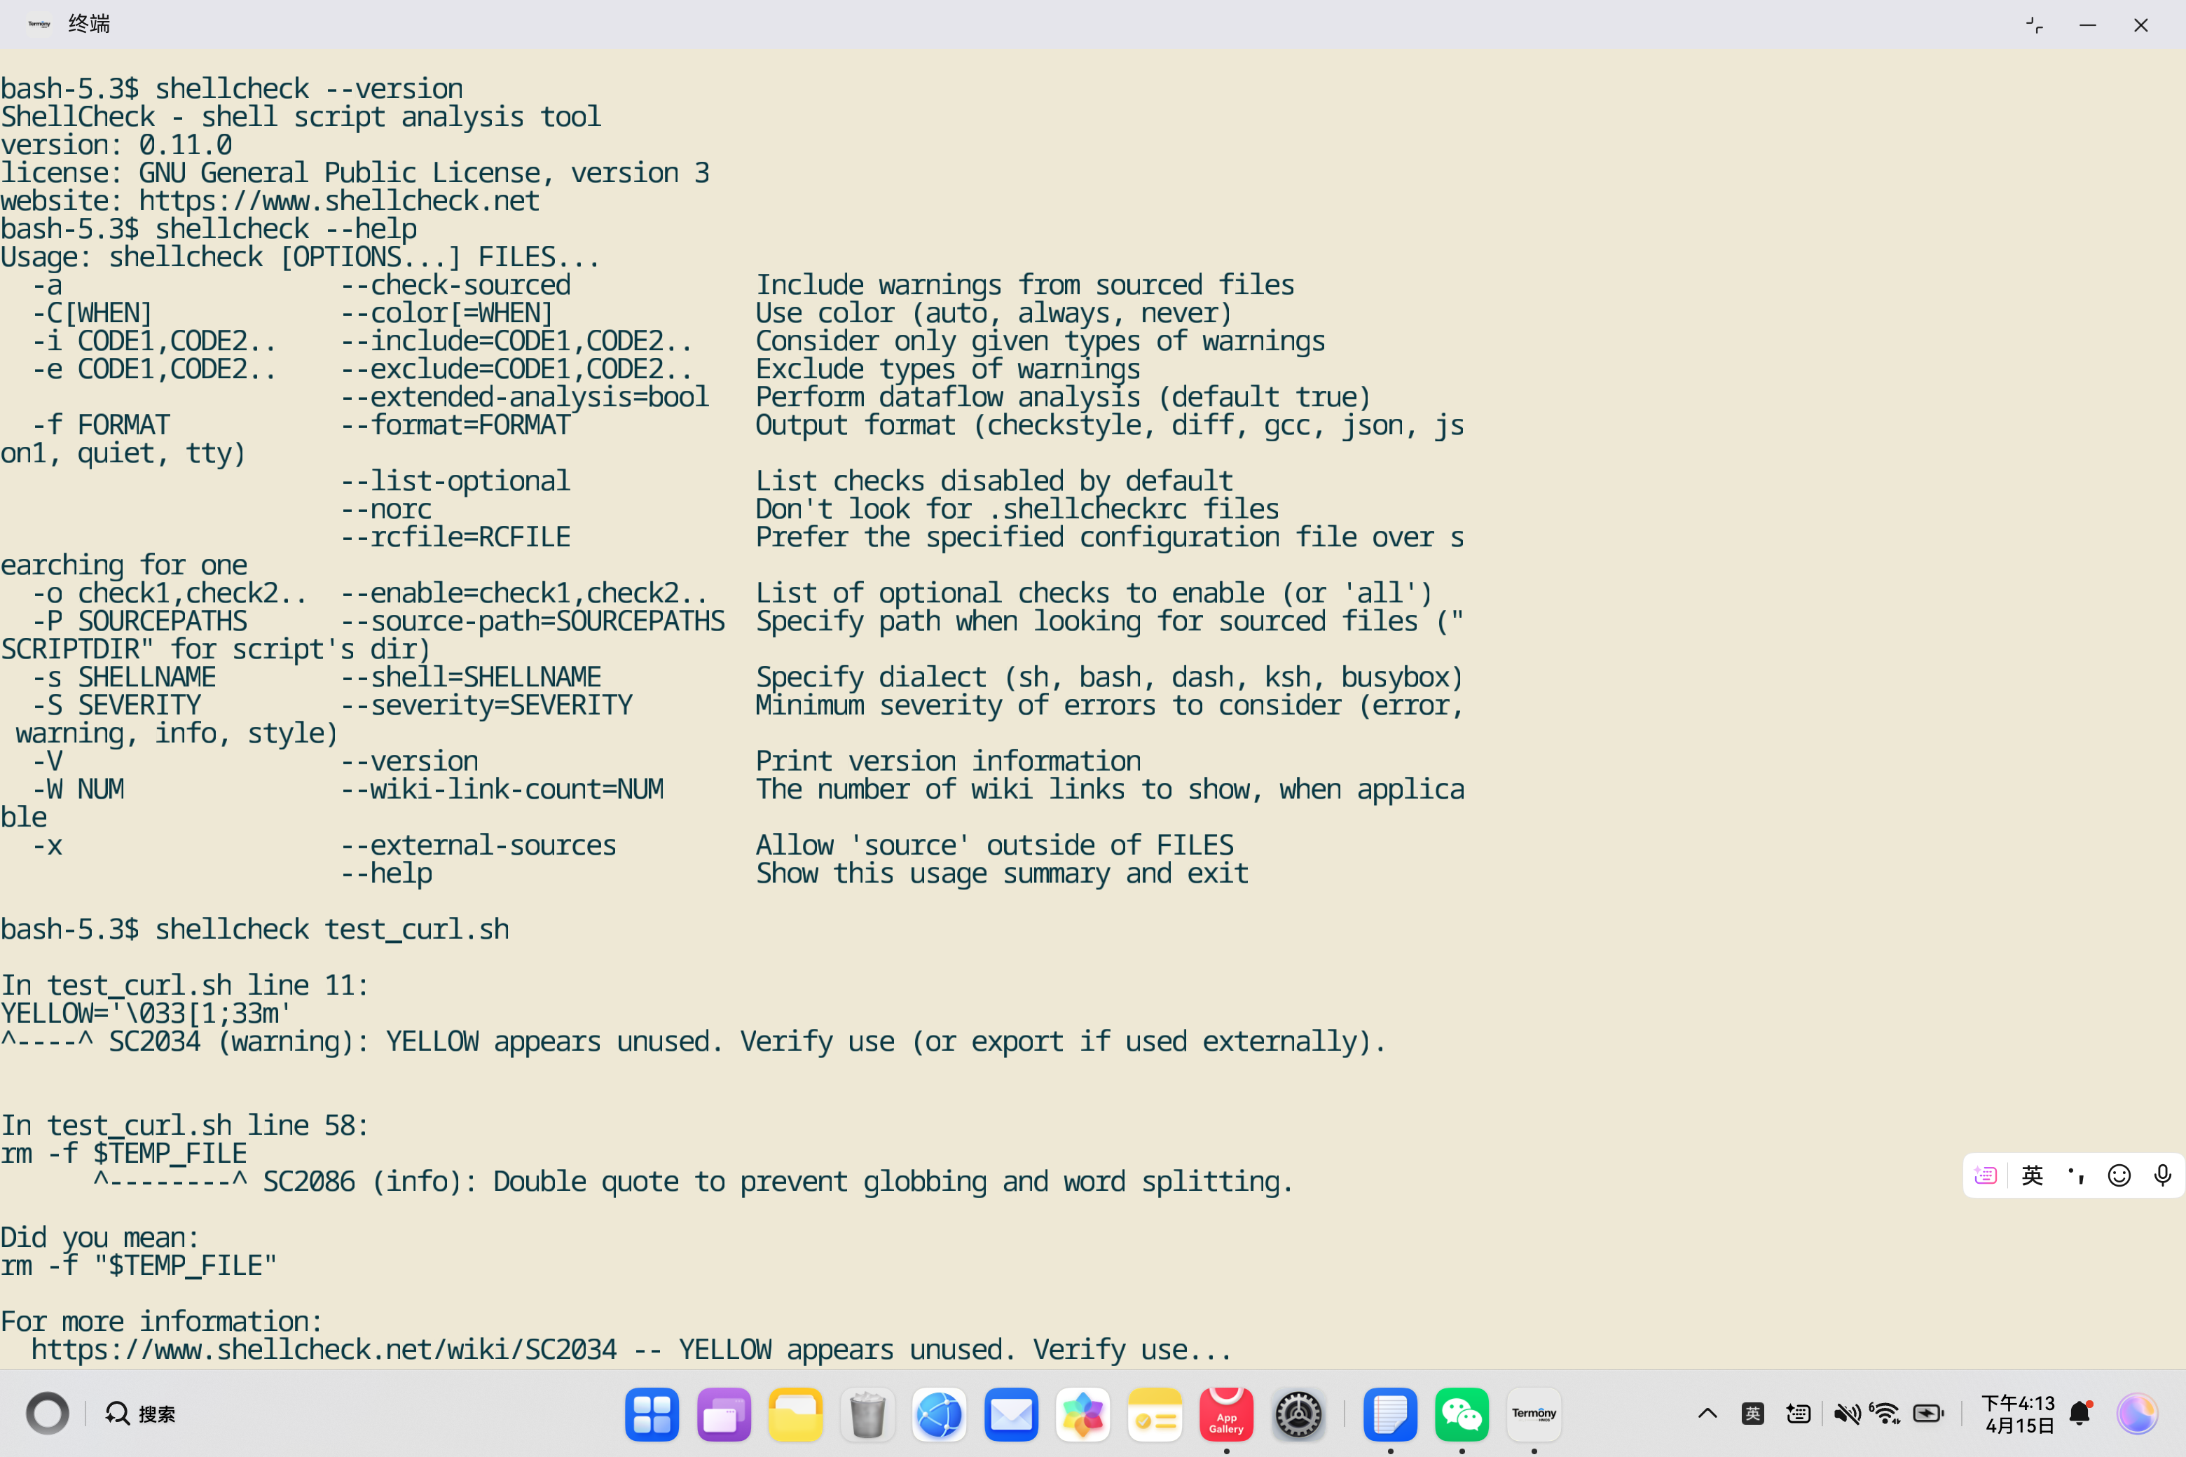Open the Mail app icon
Image resolution: width=2186 pixels, height=1457 pixels.
[x=1010, y=1414]
